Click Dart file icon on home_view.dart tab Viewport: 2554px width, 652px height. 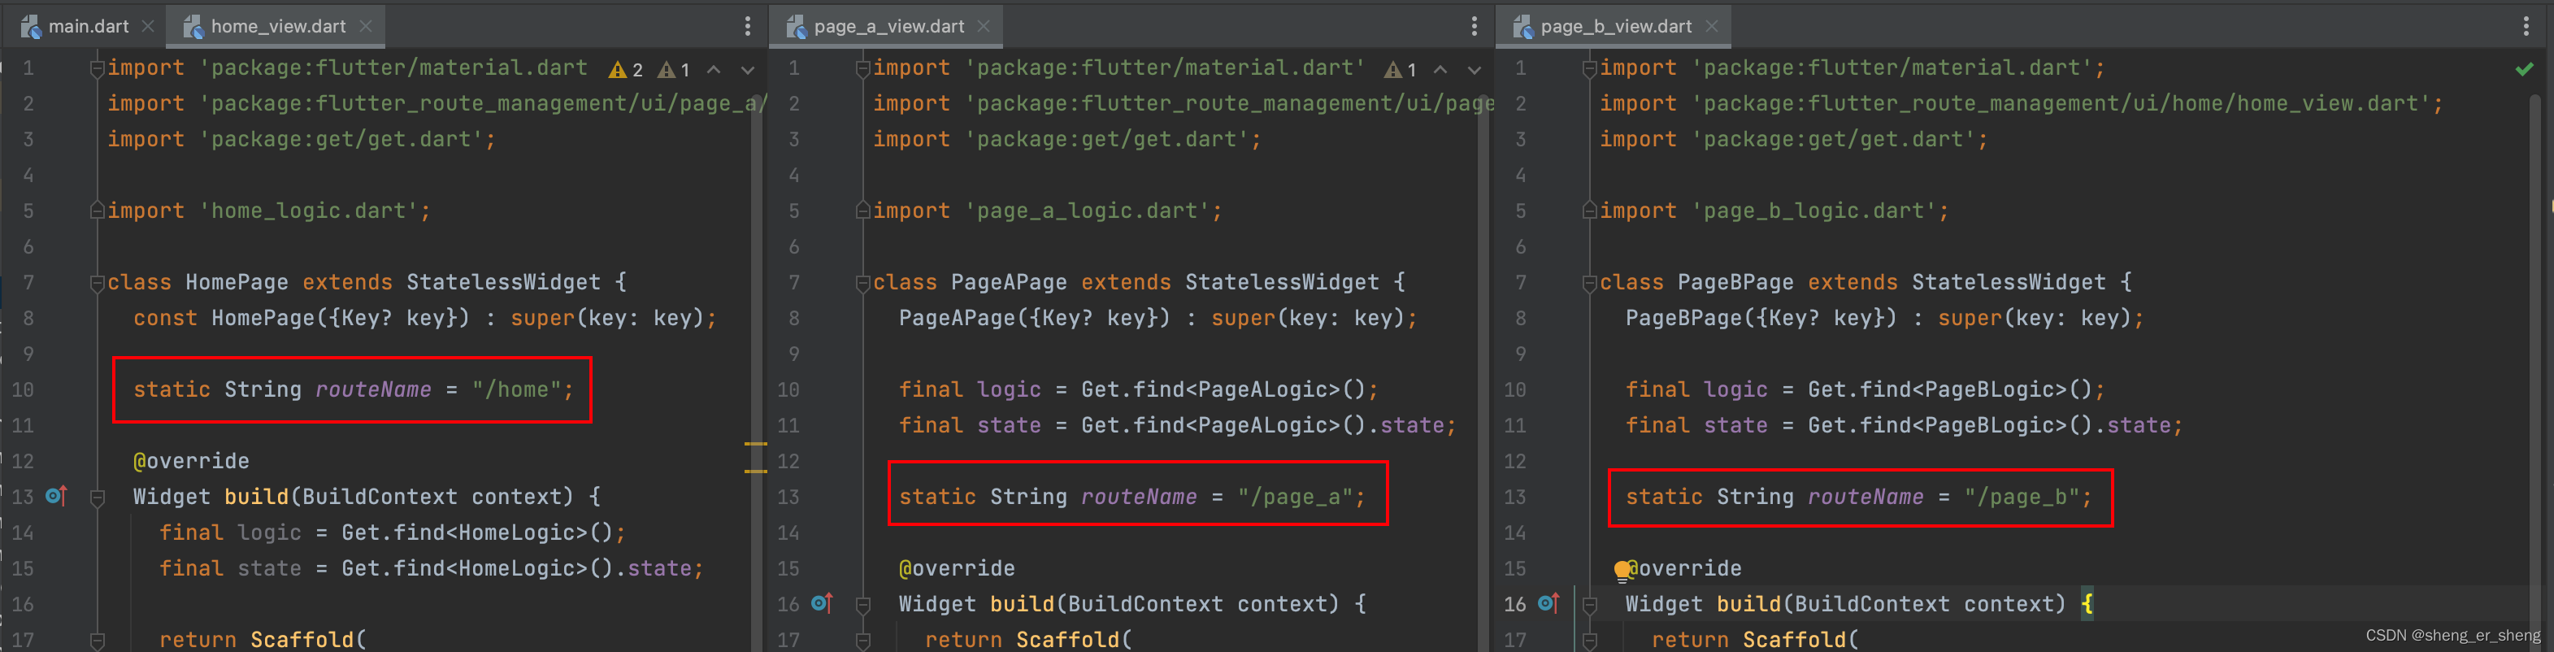click(194, 27)
